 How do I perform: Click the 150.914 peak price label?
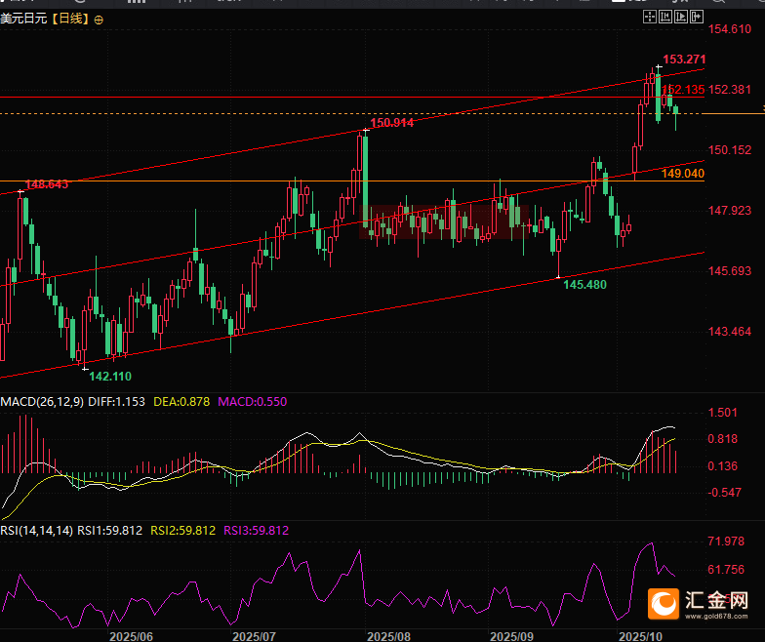tap(391, 123)
